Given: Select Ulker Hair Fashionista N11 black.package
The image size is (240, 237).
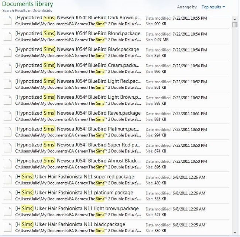Looking at the screenshot, I should (x=70, y=225).
